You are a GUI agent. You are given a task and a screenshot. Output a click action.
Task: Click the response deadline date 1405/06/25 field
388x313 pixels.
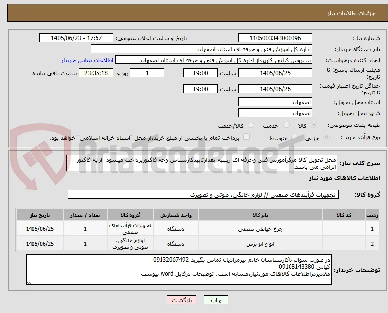click(x=275, y=73)
